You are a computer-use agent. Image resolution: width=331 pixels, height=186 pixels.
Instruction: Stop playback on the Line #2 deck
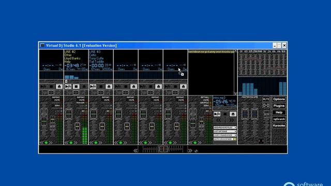click(76, 86)
